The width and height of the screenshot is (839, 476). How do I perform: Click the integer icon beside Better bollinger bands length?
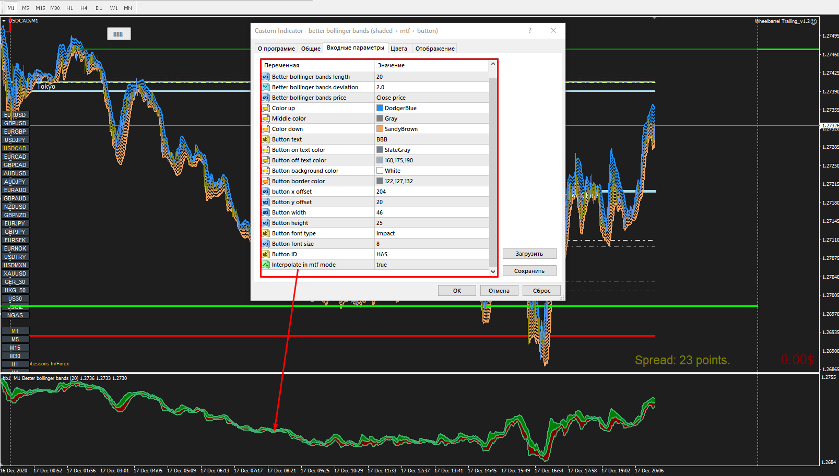(x=266, y=77)
